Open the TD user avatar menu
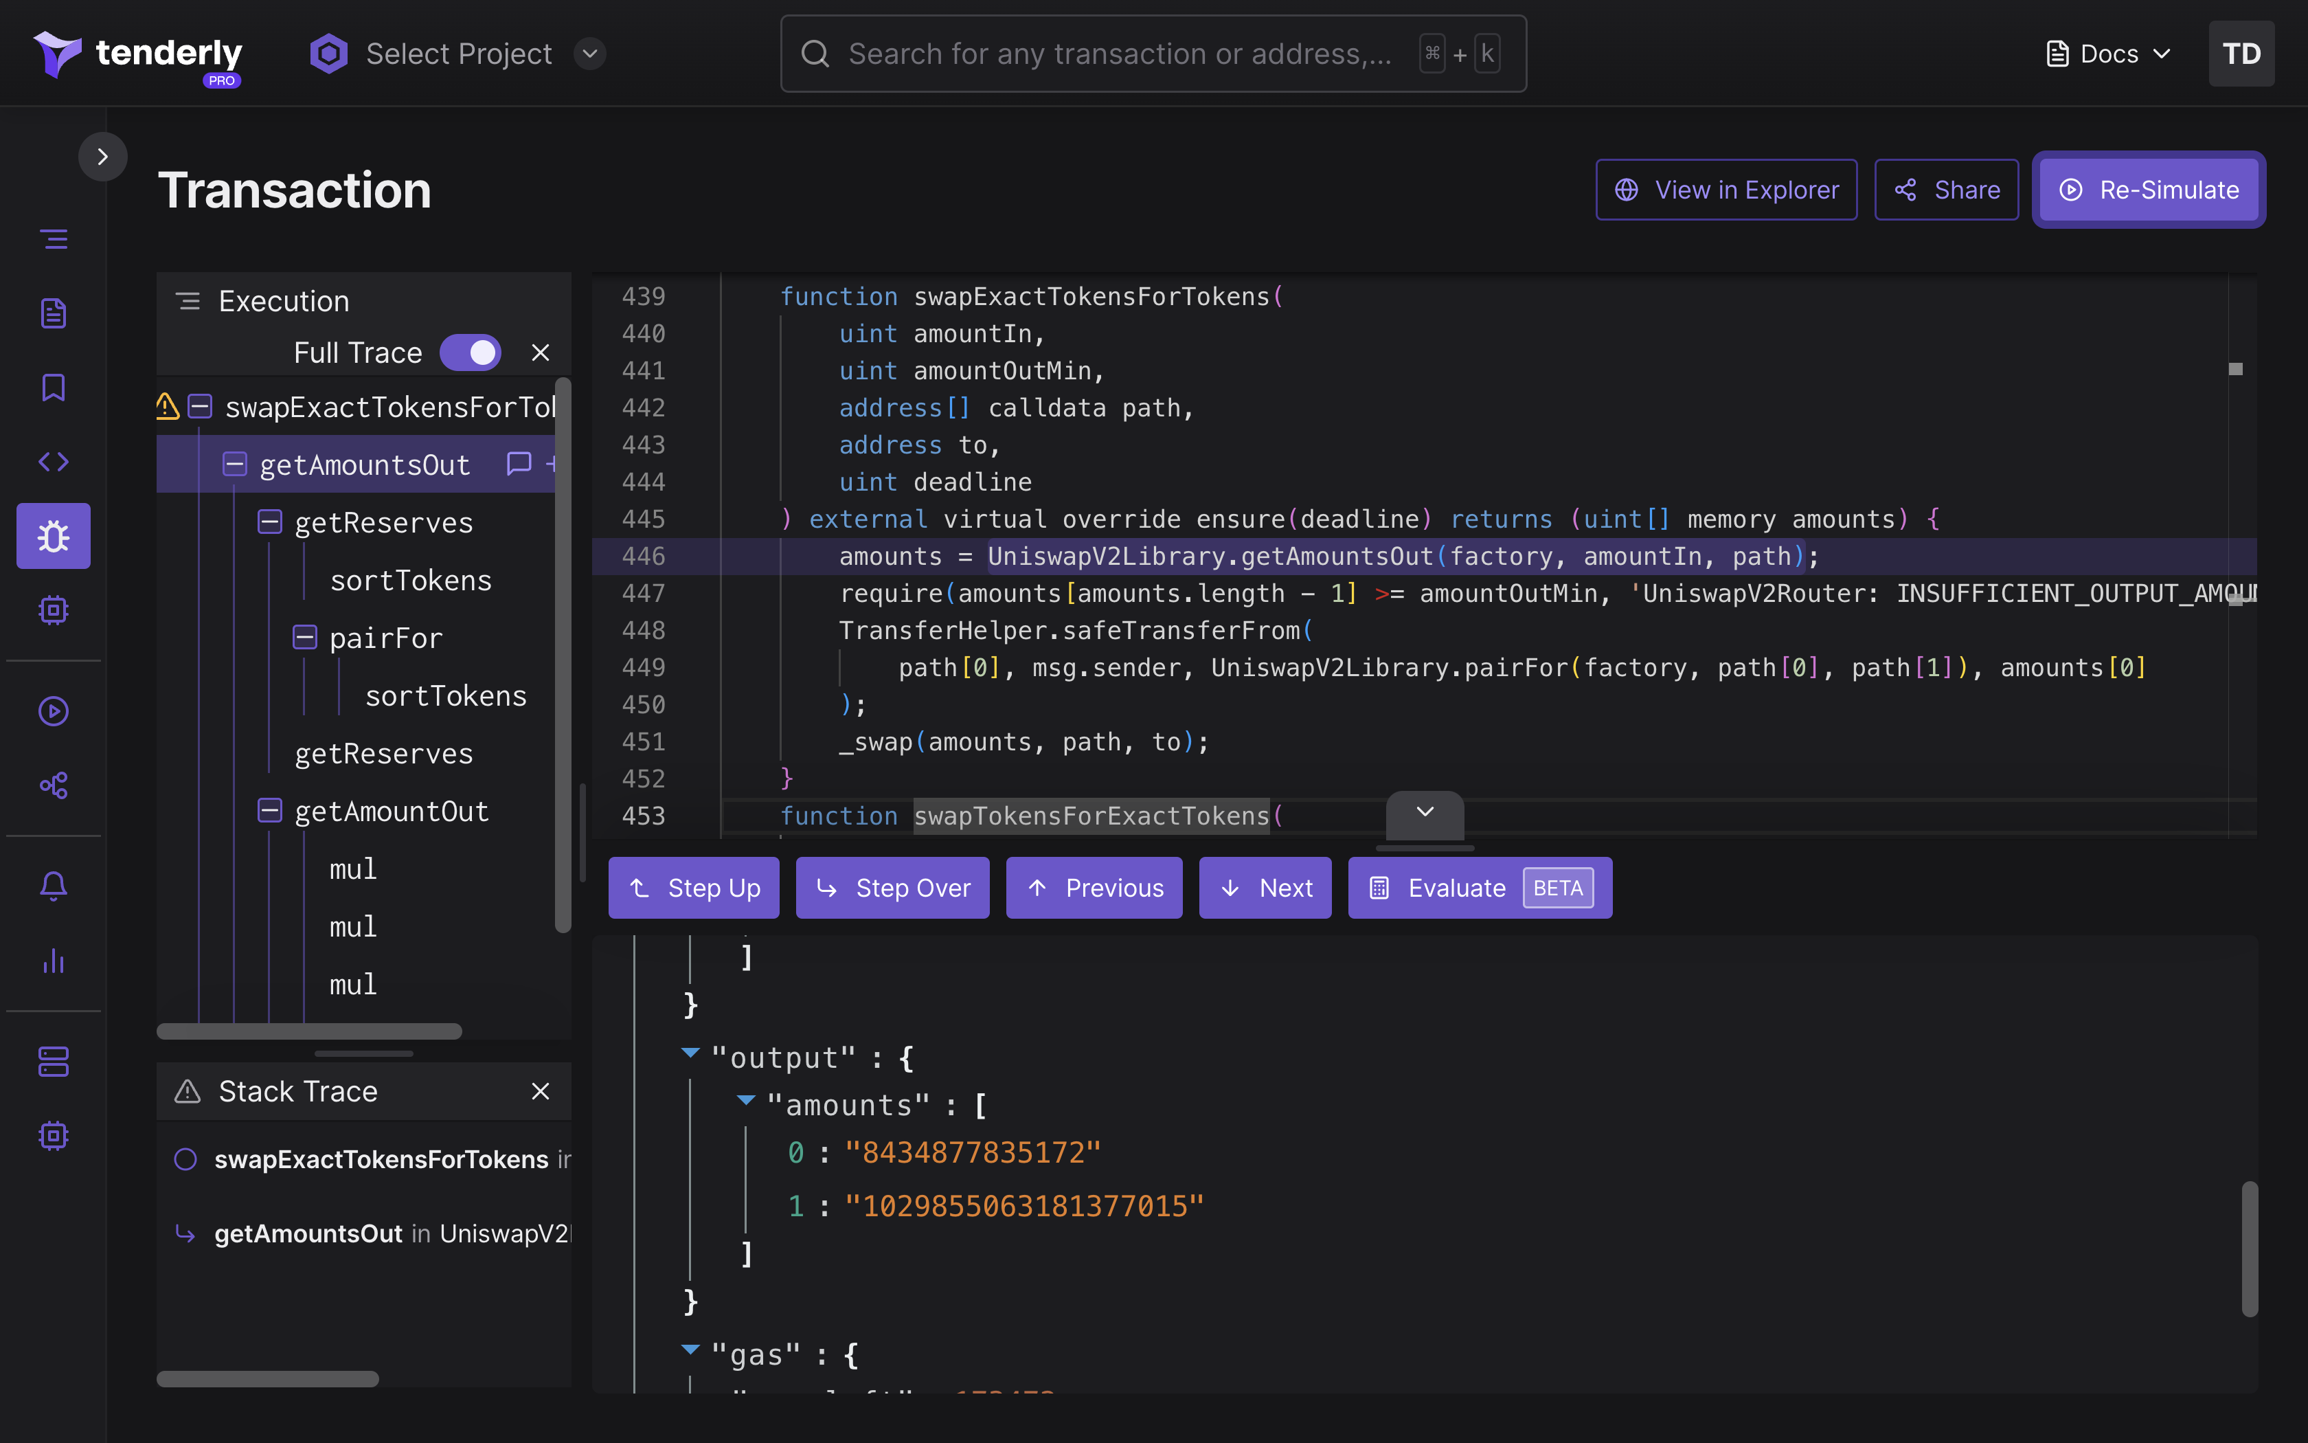The width and height of the screenshot is (2308, 1443). coord(2241,54)
